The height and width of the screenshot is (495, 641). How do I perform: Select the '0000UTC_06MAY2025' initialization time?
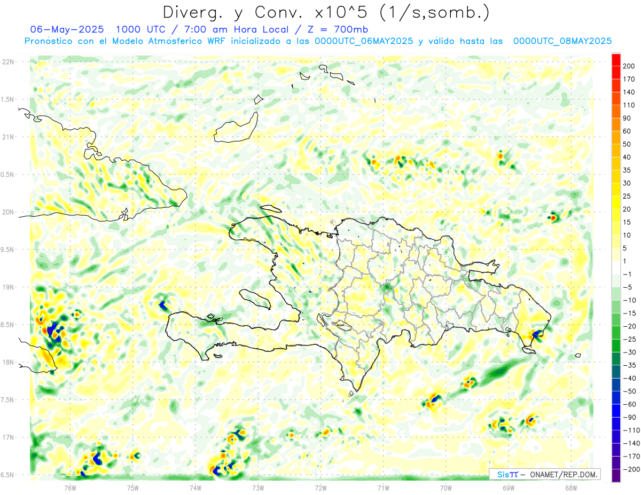363,41
